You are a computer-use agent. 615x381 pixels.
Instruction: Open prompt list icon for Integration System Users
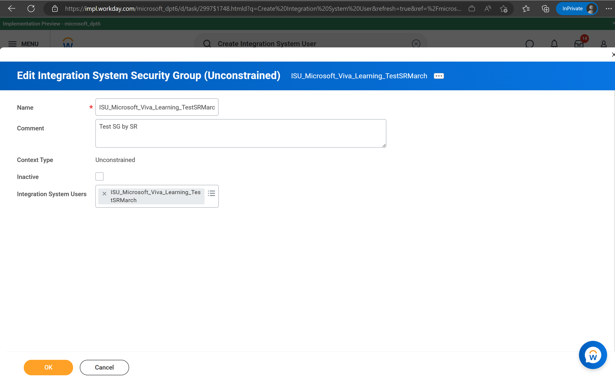211,193
